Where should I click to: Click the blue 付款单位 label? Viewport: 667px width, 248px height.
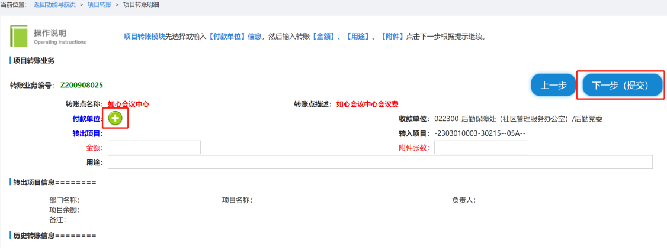[x=87, y=119]
